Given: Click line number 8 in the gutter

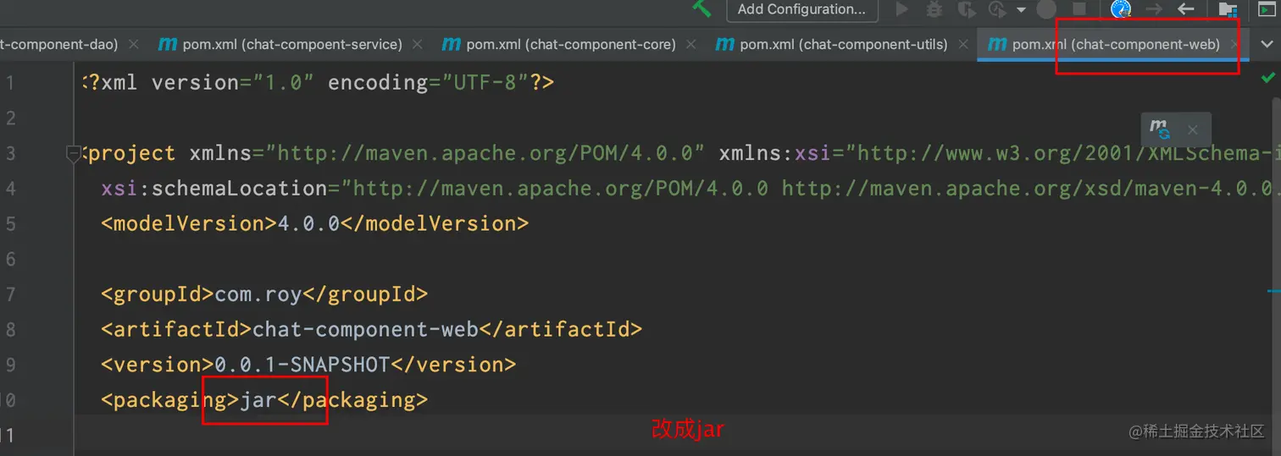Looking at the screenshot, I should click(x=10, y=329).
